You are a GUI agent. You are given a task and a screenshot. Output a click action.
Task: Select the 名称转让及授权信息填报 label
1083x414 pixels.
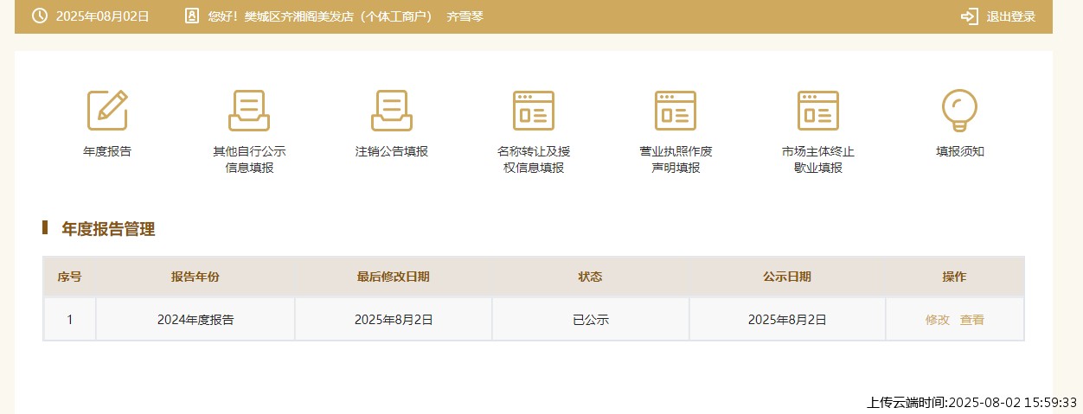(534, 160)
